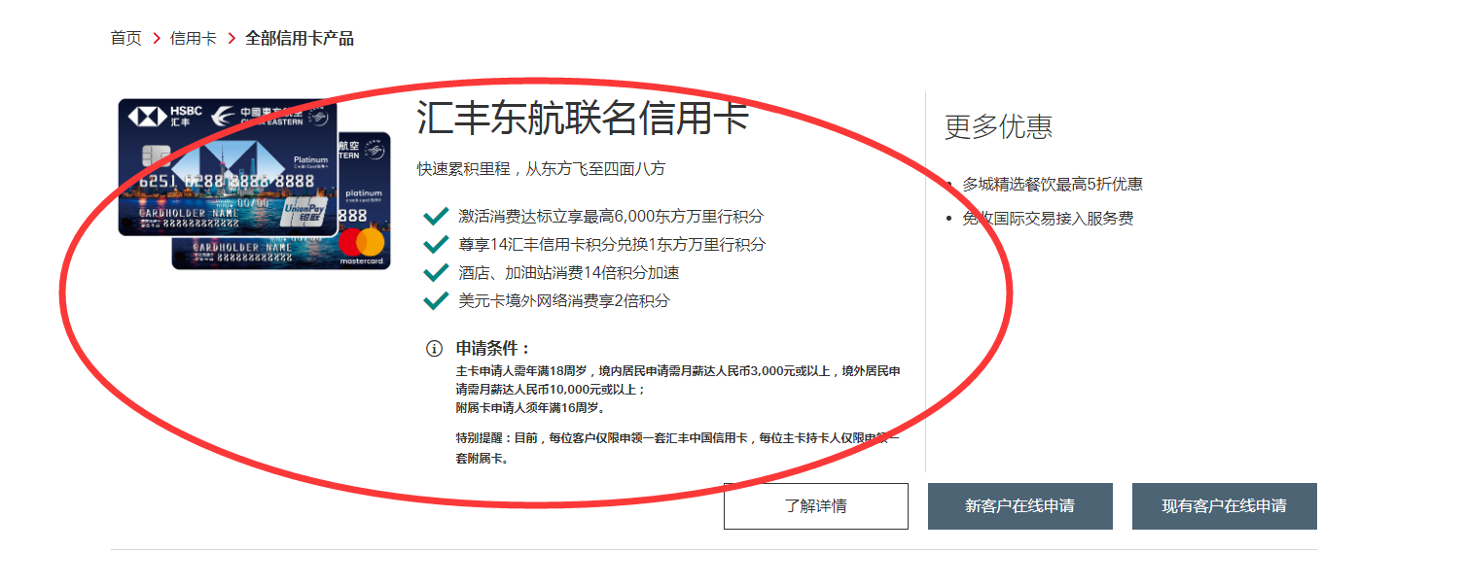The height and width of the screenshot is (586, 1465).
Task: Click the checkmark icon beside 尊享14汇丰信用卡积分
Action: [436, 244]
